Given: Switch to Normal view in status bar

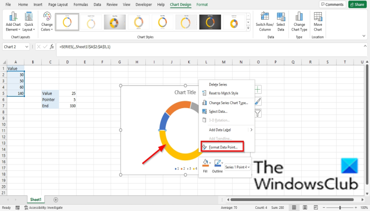Looking at the screenshot, I should click(x=294, y=207).
